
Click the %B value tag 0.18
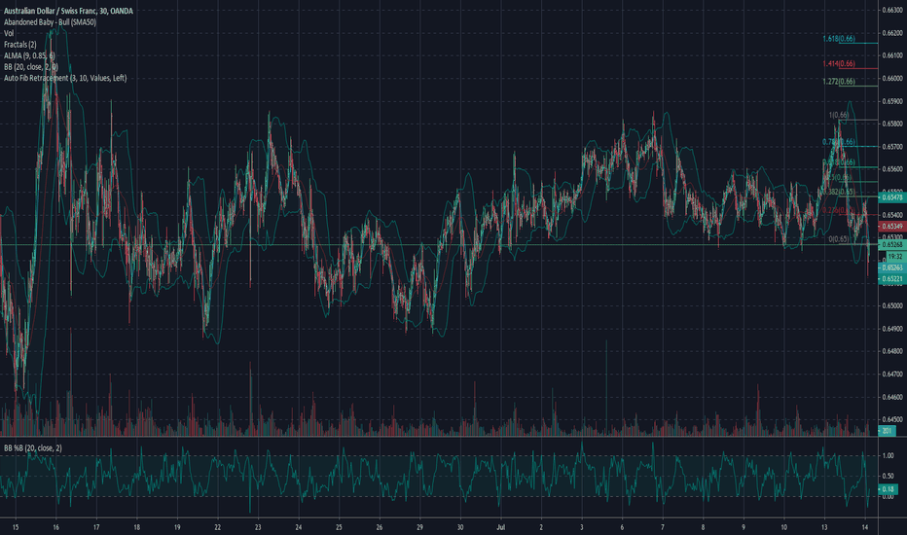click(888, 489)
